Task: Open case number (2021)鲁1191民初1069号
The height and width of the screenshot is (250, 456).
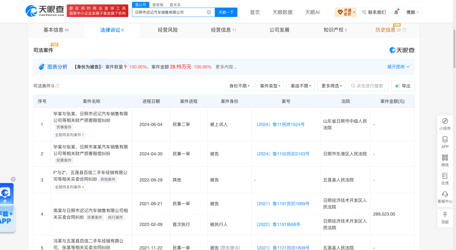Action: (283, 203)
